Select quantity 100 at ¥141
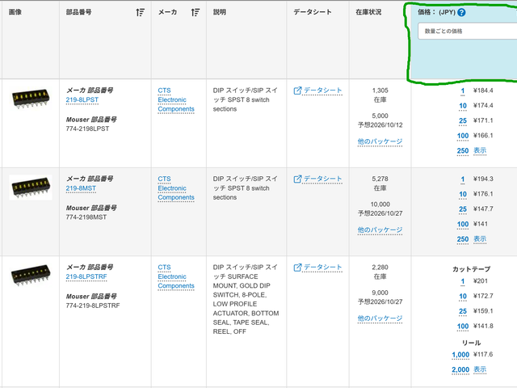This screenshot has height=388, width=517. (463, 225)
